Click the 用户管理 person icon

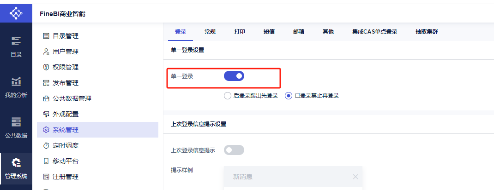(x=46, y=52)
